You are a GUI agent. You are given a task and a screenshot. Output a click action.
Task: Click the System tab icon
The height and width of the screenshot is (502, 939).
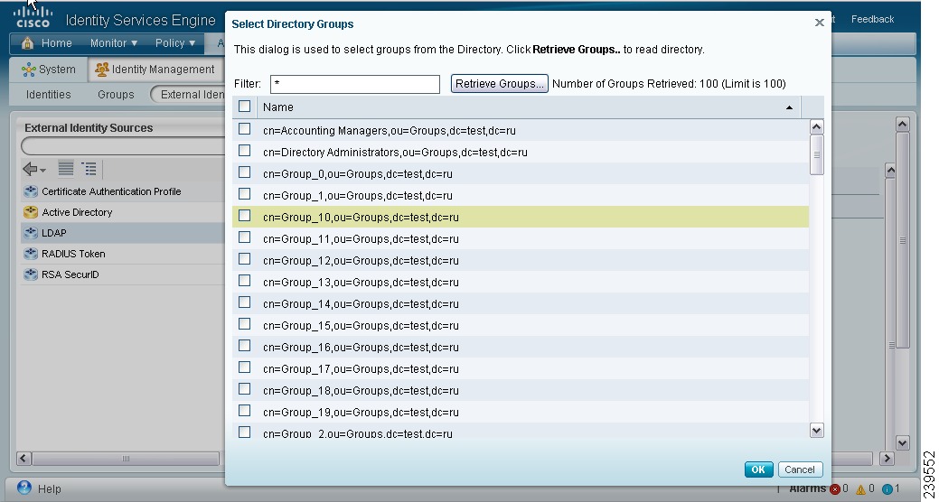[28, 70]
